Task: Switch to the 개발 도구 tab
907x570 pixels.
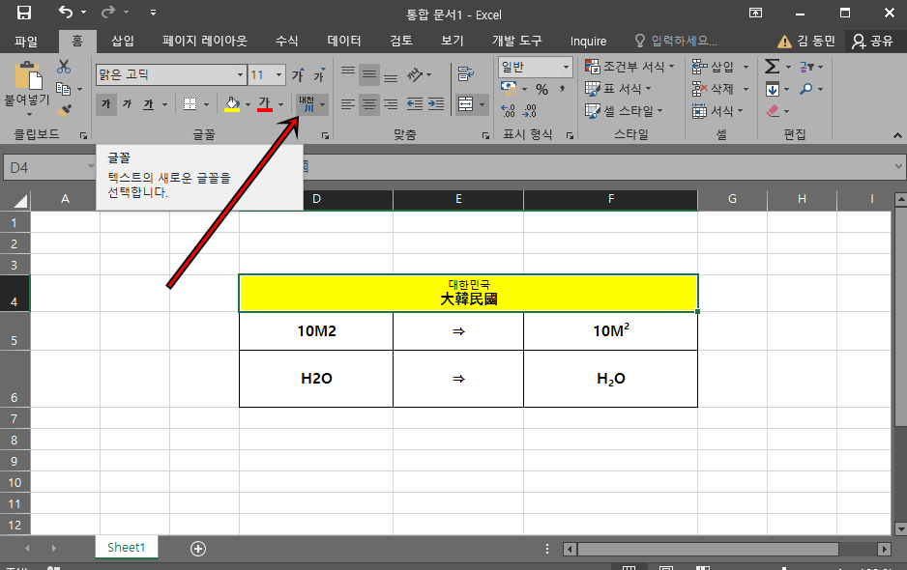Action: (x=517, y=41)
